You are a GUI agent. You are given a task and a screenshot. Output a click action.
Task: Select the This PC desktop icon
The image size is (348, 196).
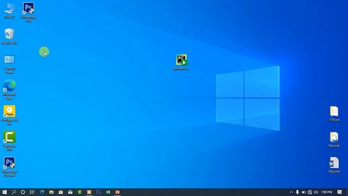tap(9, 10)
